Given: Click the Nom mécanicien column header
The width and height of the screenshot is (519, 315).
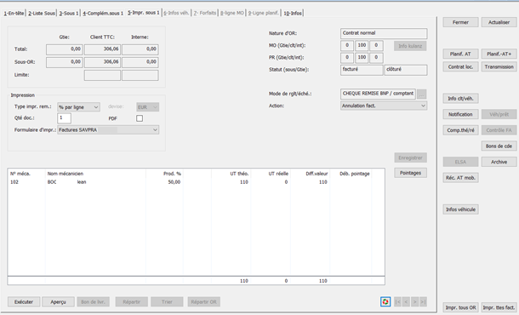Looking at the screenshot, I should 66,174.
